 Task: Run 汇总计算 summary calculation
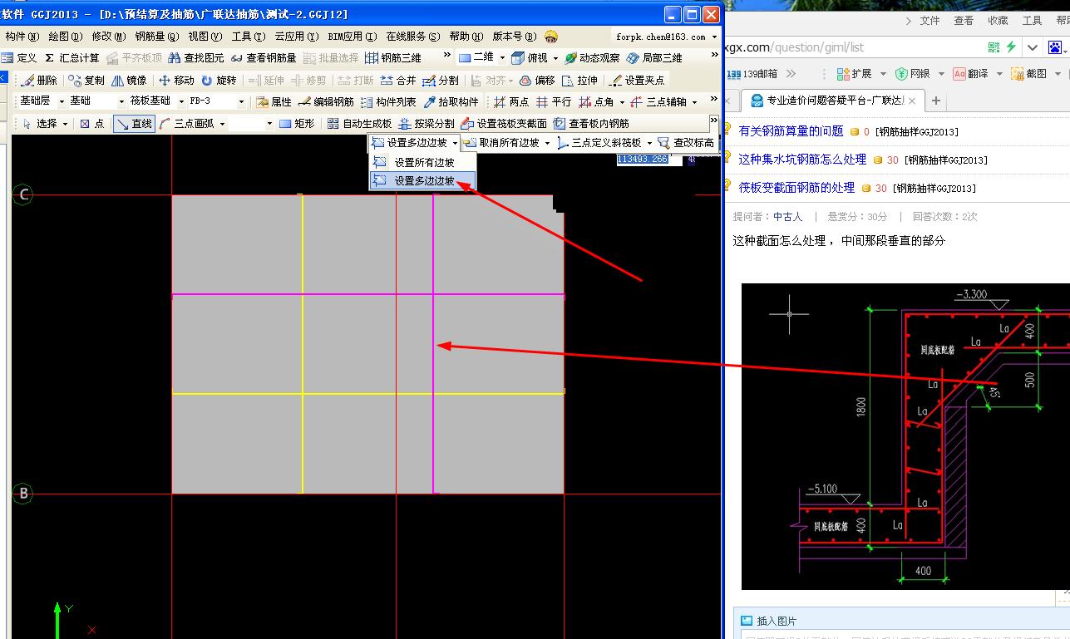pyautogui.click(x=72, y=57)
